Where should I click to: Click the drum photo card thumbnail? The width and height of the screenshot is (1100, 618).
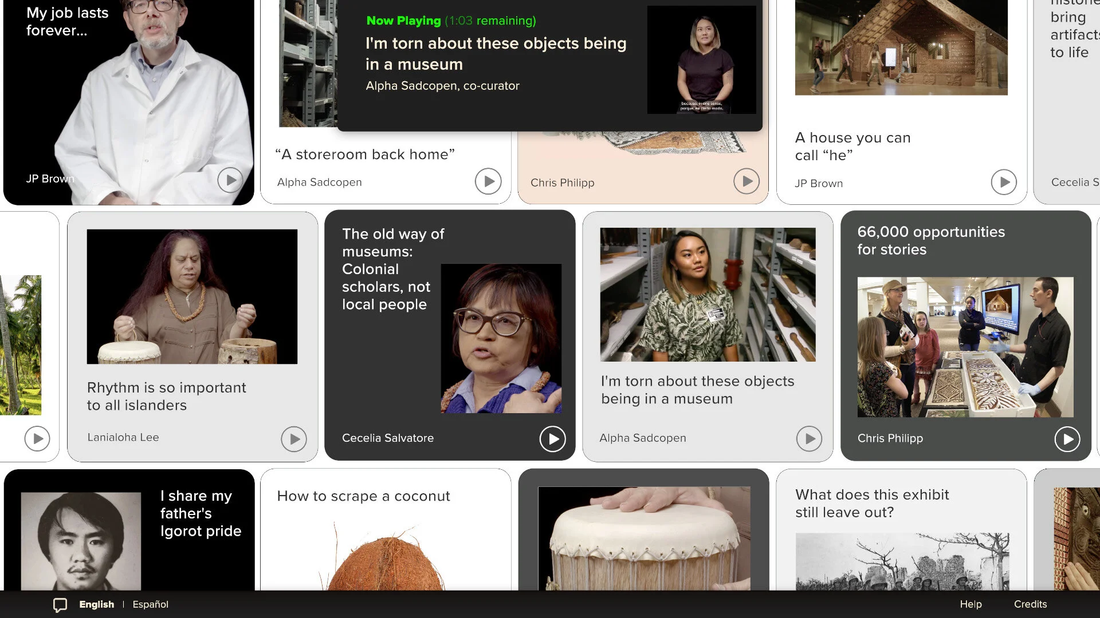643,538
